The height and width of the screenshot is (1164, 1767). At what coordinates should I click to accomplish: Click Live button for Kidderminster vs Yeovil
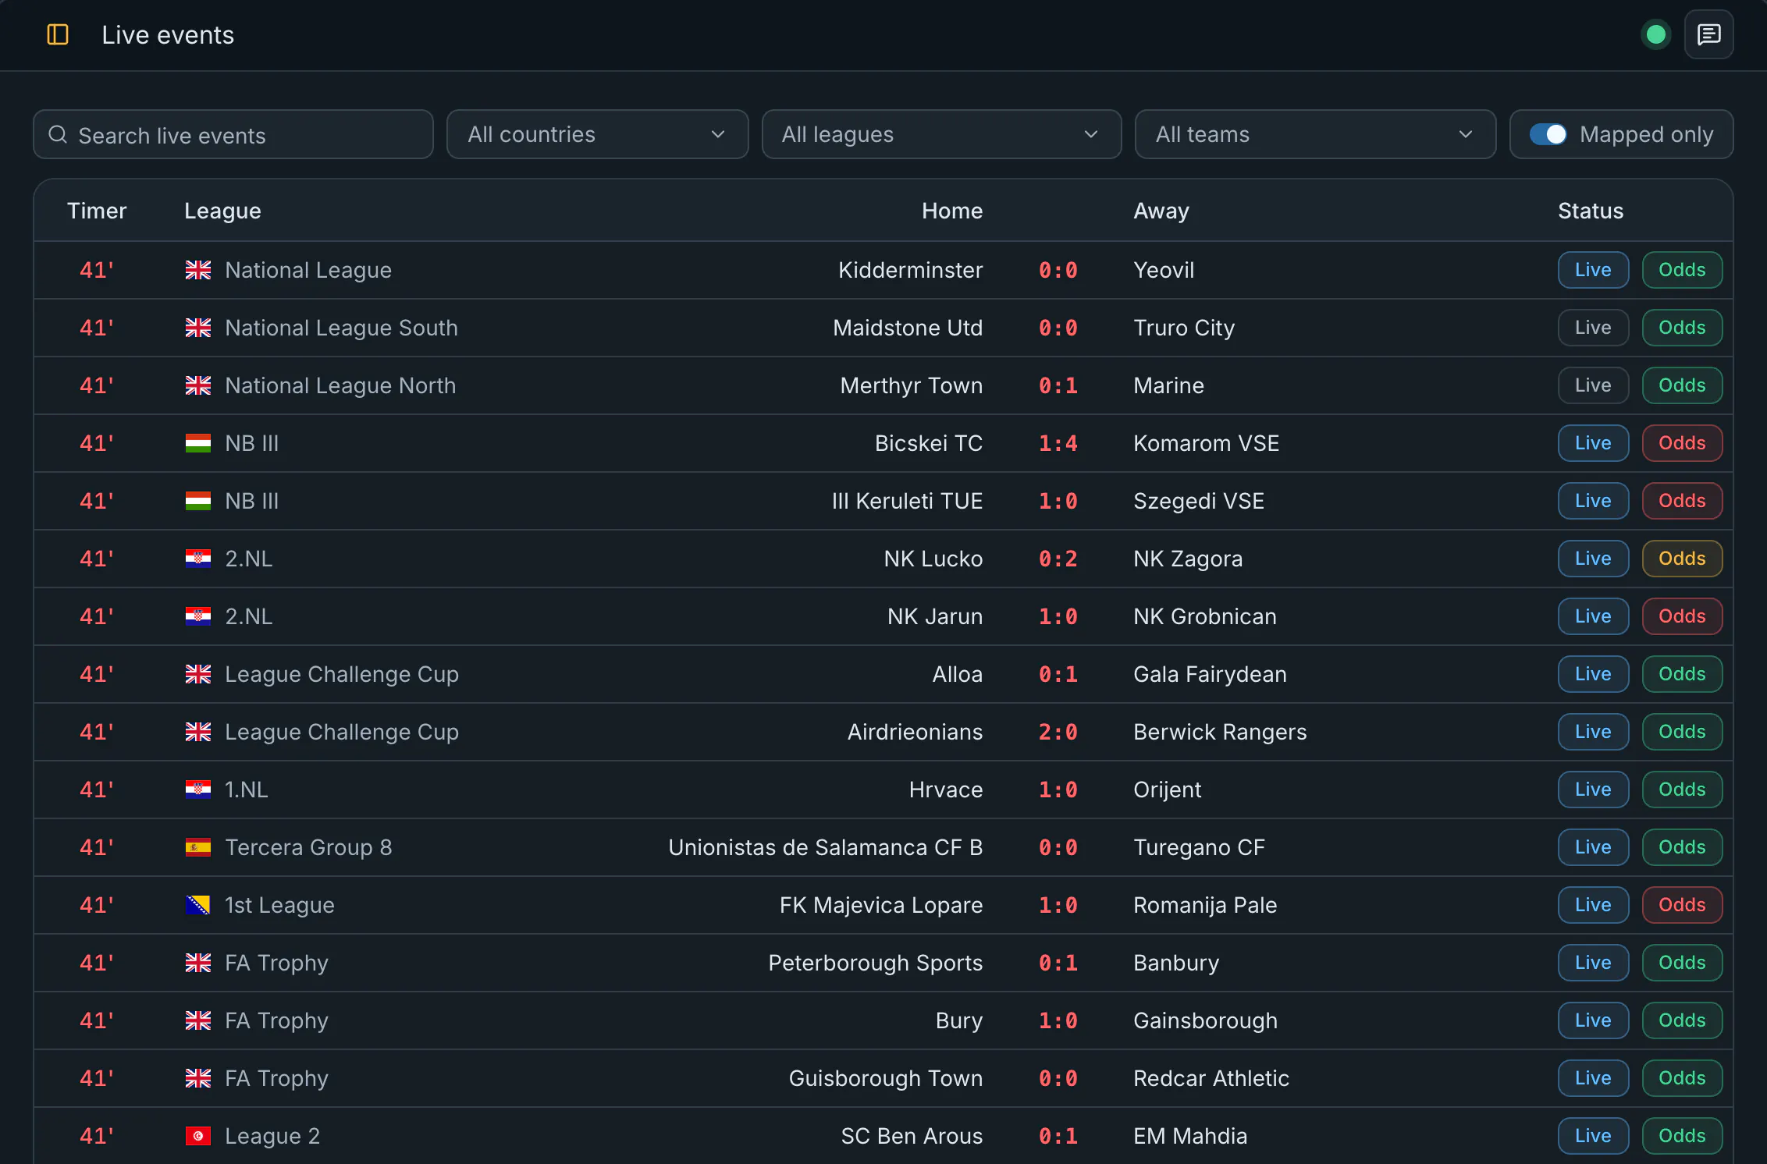(1593, 270)
